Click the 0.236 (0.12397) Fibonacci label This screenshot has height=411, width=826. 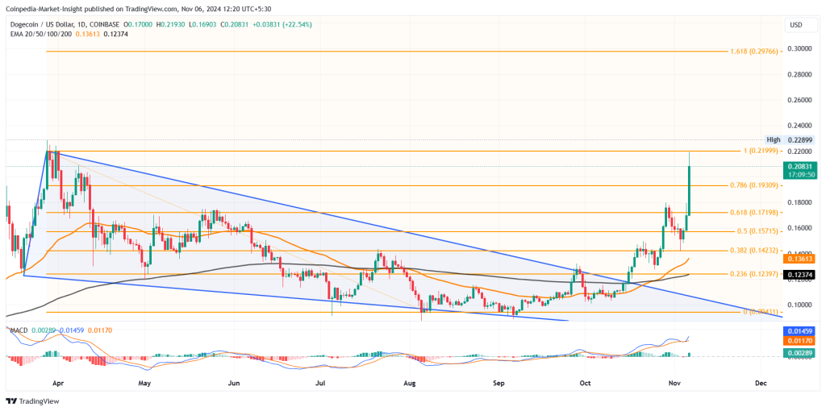[754, 274]
